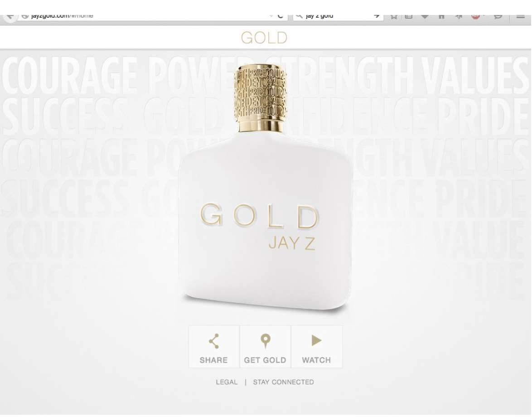Screen dimensions: 532x417
Task: Click the GOLD header logo
Action: (264, 38)
